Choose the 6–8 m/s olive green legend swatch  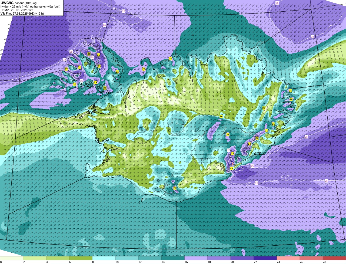click(81, 258)
